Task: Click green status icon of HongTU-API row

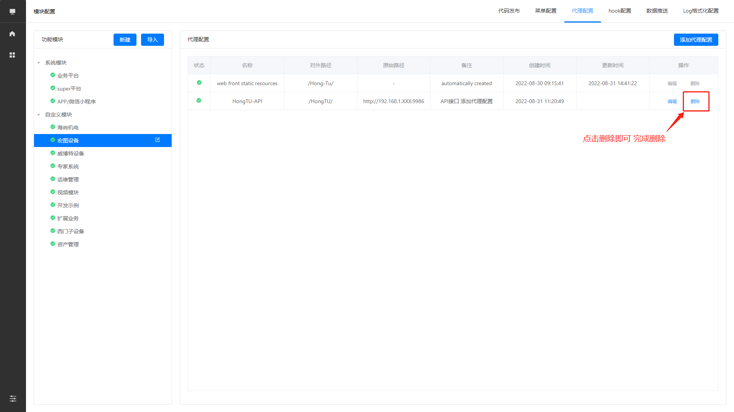Action: pyautogui.click(x=199, y=101)
